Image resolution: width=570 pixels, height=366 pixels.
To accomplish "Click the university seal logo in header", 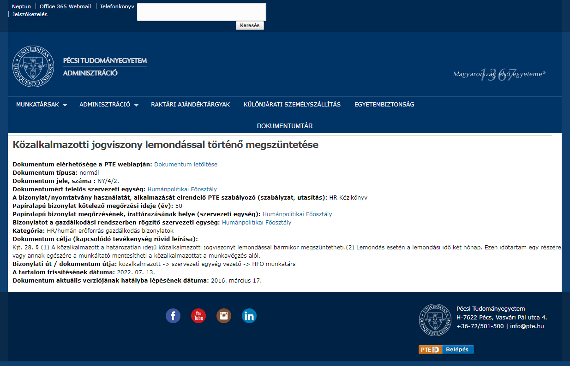I will pyautogui.click(x=33, y=67).
